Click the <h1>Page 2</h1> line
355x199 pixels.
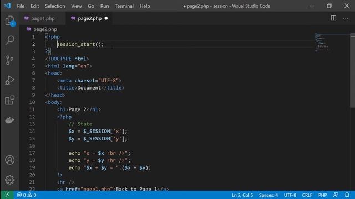[79, 109]
